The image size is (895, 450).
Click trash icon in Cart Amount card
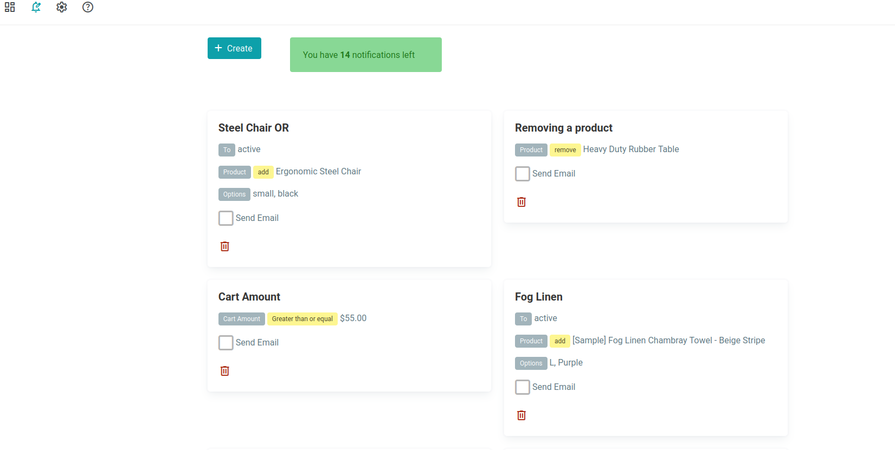pyautogui.click(x=225, y=371)
